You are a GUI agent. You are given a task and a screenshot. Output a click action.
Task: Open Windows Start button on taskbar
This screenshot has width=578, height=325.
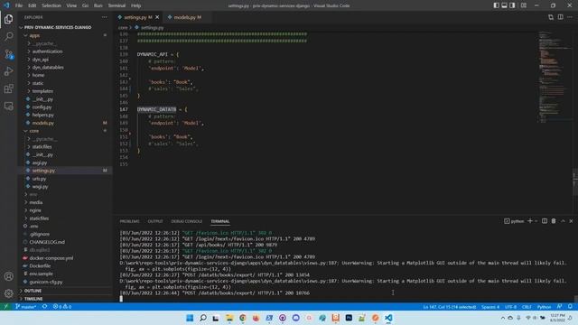click(190, 318)
